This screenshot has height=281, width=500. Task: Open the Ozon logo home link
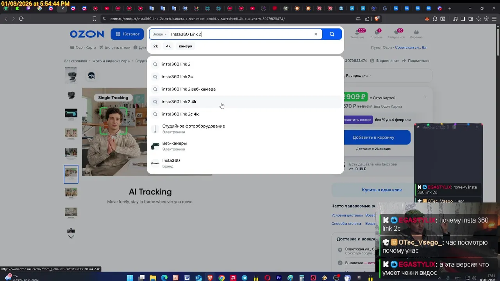coord(87,34)
